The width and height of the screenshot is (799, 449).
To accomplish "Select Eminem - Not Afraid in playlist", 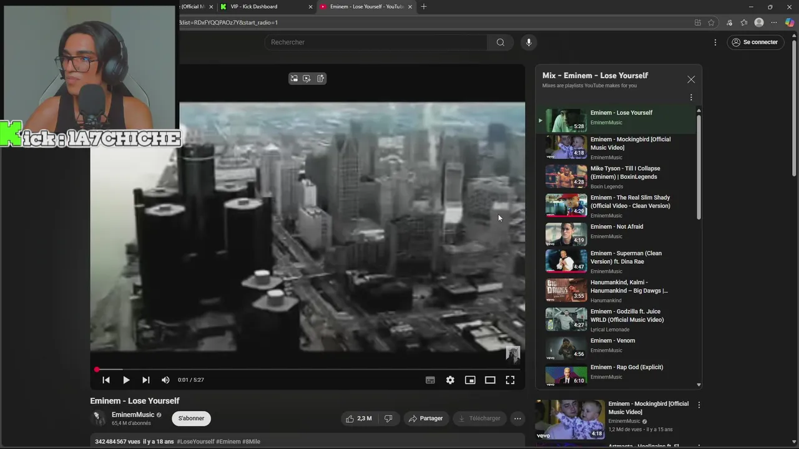I will 616,233.
